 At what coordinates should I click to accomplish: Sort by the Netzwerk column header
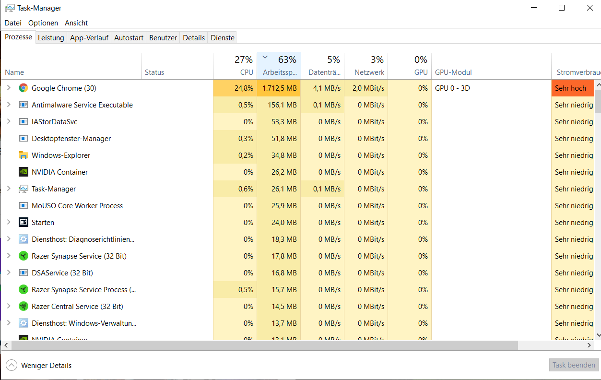click(366, 66)
